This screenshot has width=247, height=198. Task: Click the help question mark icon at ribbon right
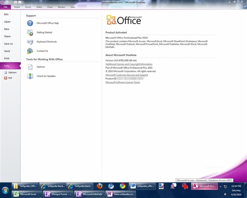tap(245, 7)
